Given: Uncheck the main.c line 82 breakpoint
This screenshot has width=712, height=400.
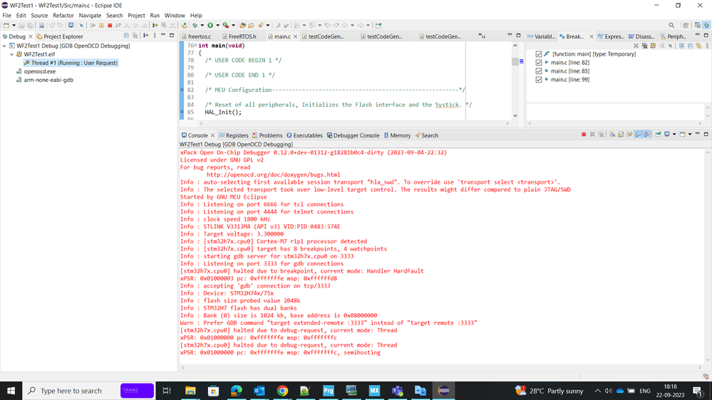Looking at the screenshot, I should pyautogui.click(x=539, y=63).
